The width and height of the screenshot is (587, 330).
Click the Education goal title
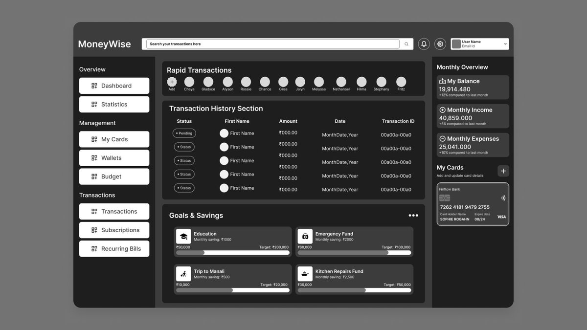(205, 234)
